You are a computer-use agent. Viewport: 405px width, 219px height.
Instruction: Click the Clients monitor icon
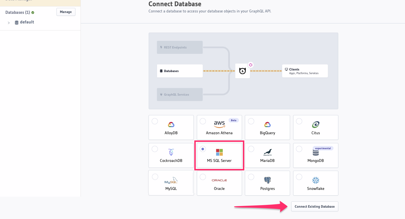click(x=286, y=69)
